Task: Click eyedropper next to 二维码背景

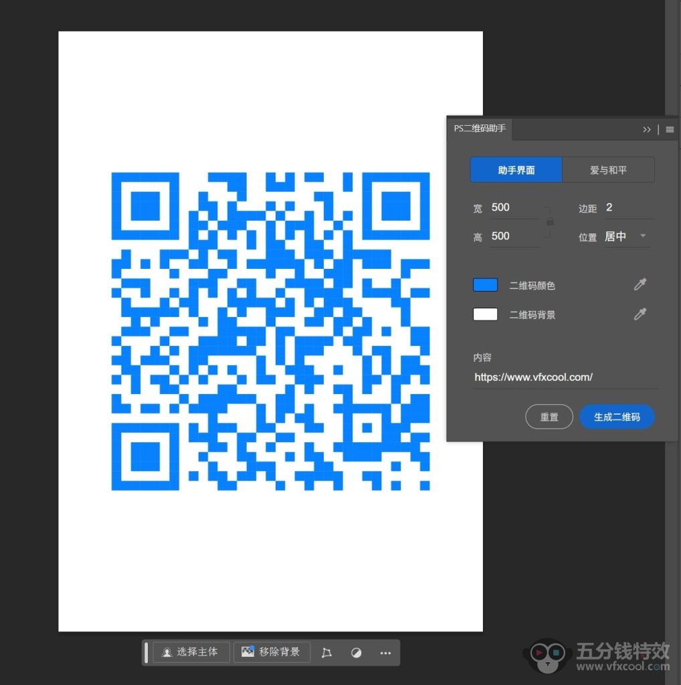Action: coord(640,314)
